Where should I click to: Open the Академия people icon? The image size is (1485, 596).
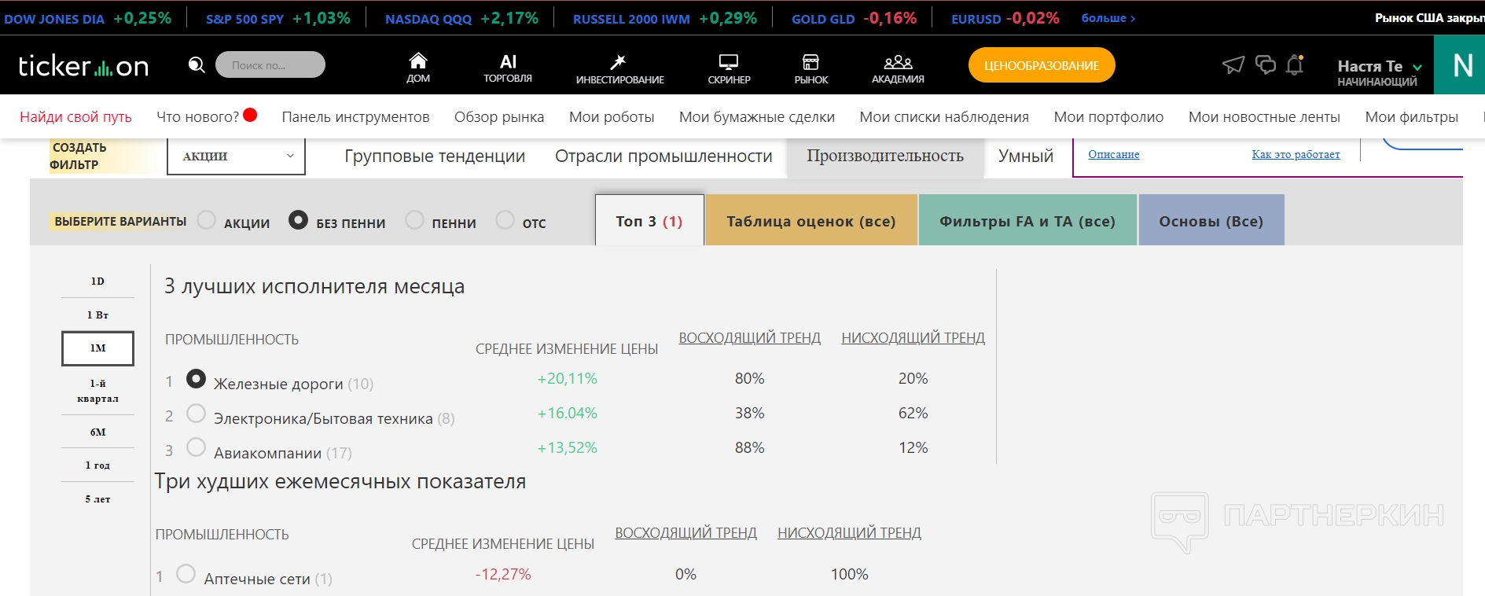tap(898, 62)
